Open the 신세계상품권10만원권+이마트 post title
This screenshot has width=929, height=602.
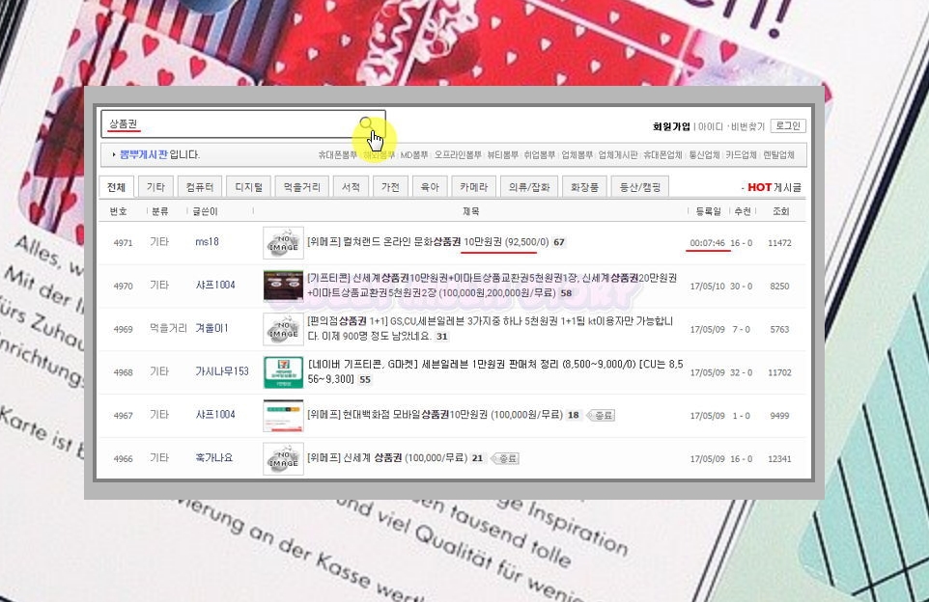[x=492, y=285]
